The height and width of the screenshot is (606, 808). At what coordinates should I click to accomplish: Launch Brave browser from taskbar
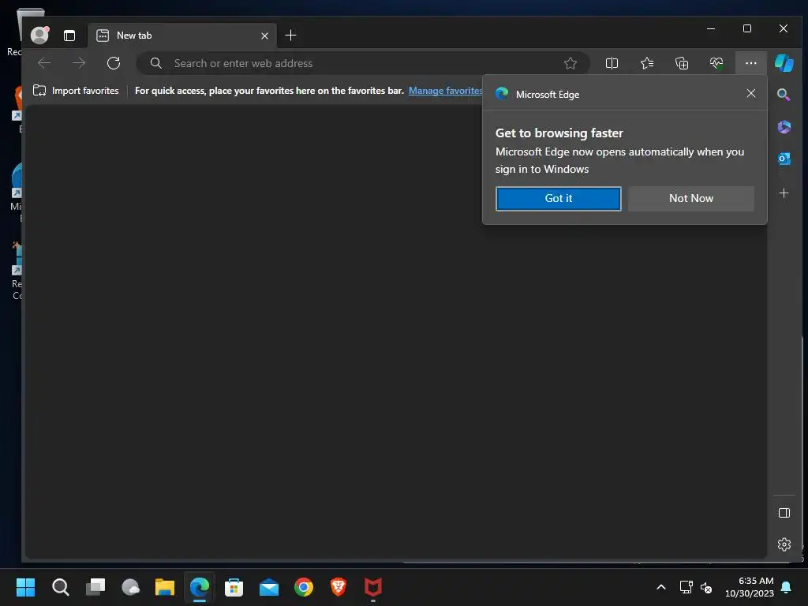coord(338,587)
